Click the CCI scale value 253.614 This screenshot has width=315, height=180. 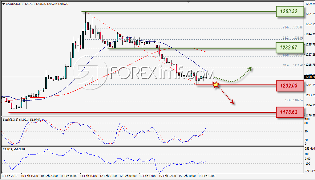point(310,149)
